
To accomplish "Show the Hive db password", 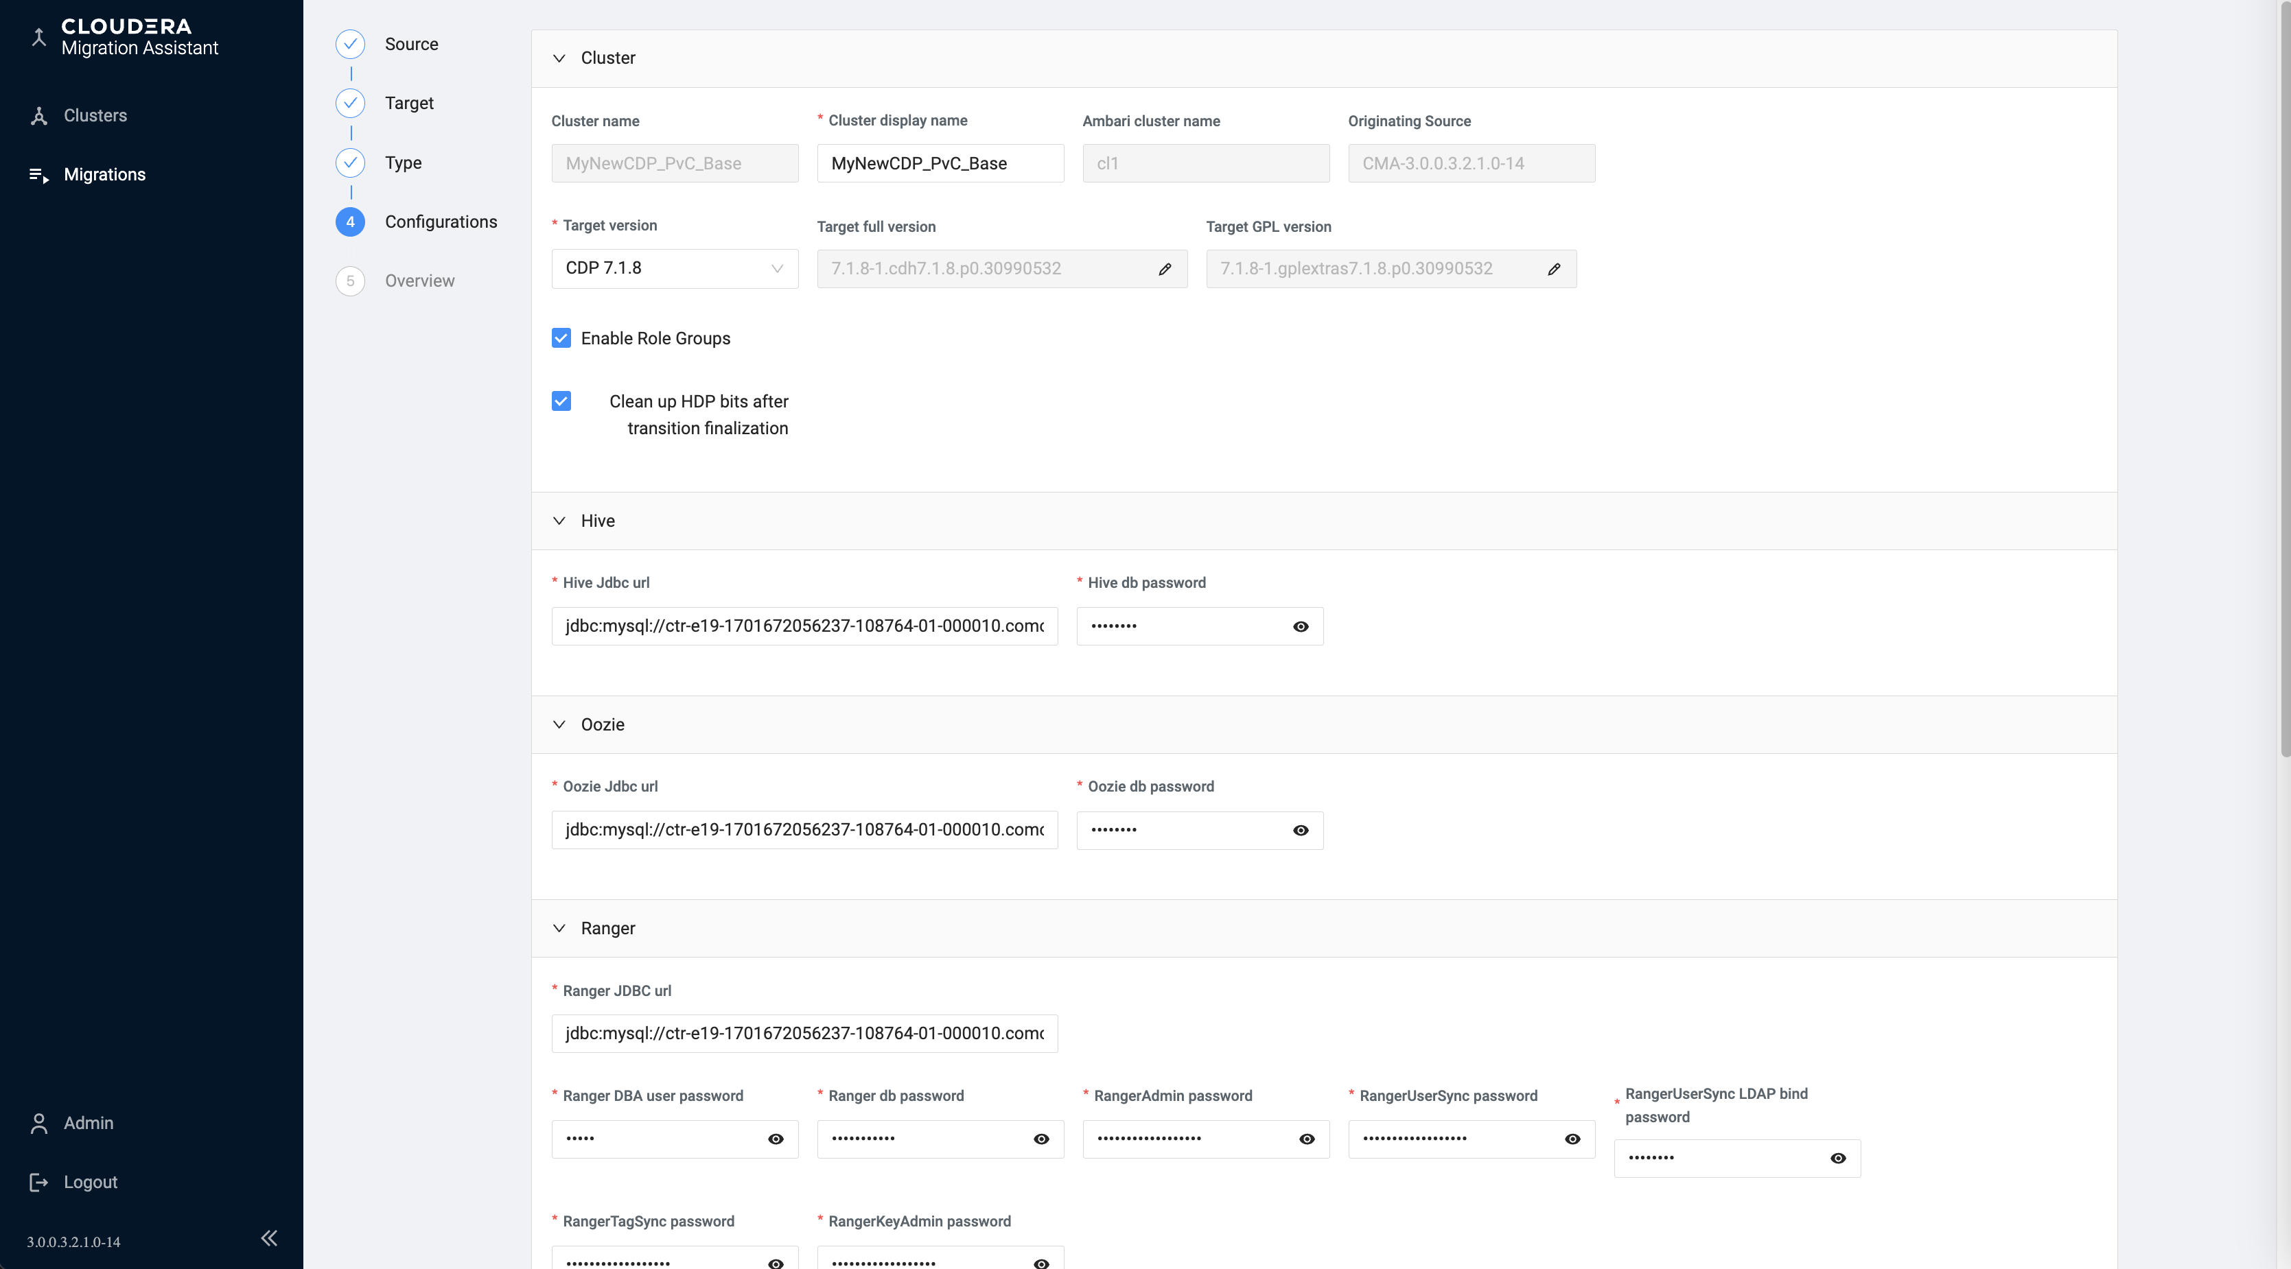I will [x=1300, y=626].
